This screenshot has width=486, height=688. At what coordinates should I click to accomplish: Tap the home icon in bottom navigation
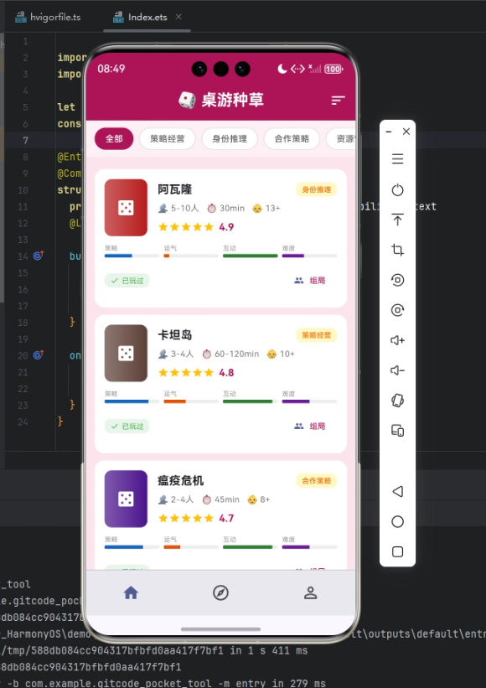(131, 593)
